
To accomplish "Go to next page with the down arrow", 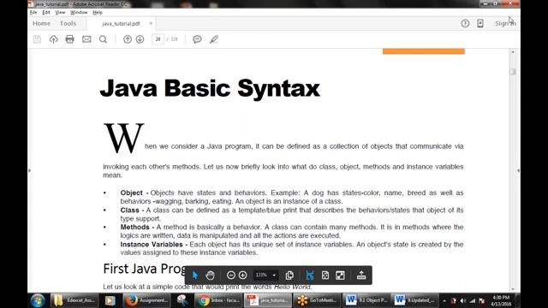I will click(140, 39).
